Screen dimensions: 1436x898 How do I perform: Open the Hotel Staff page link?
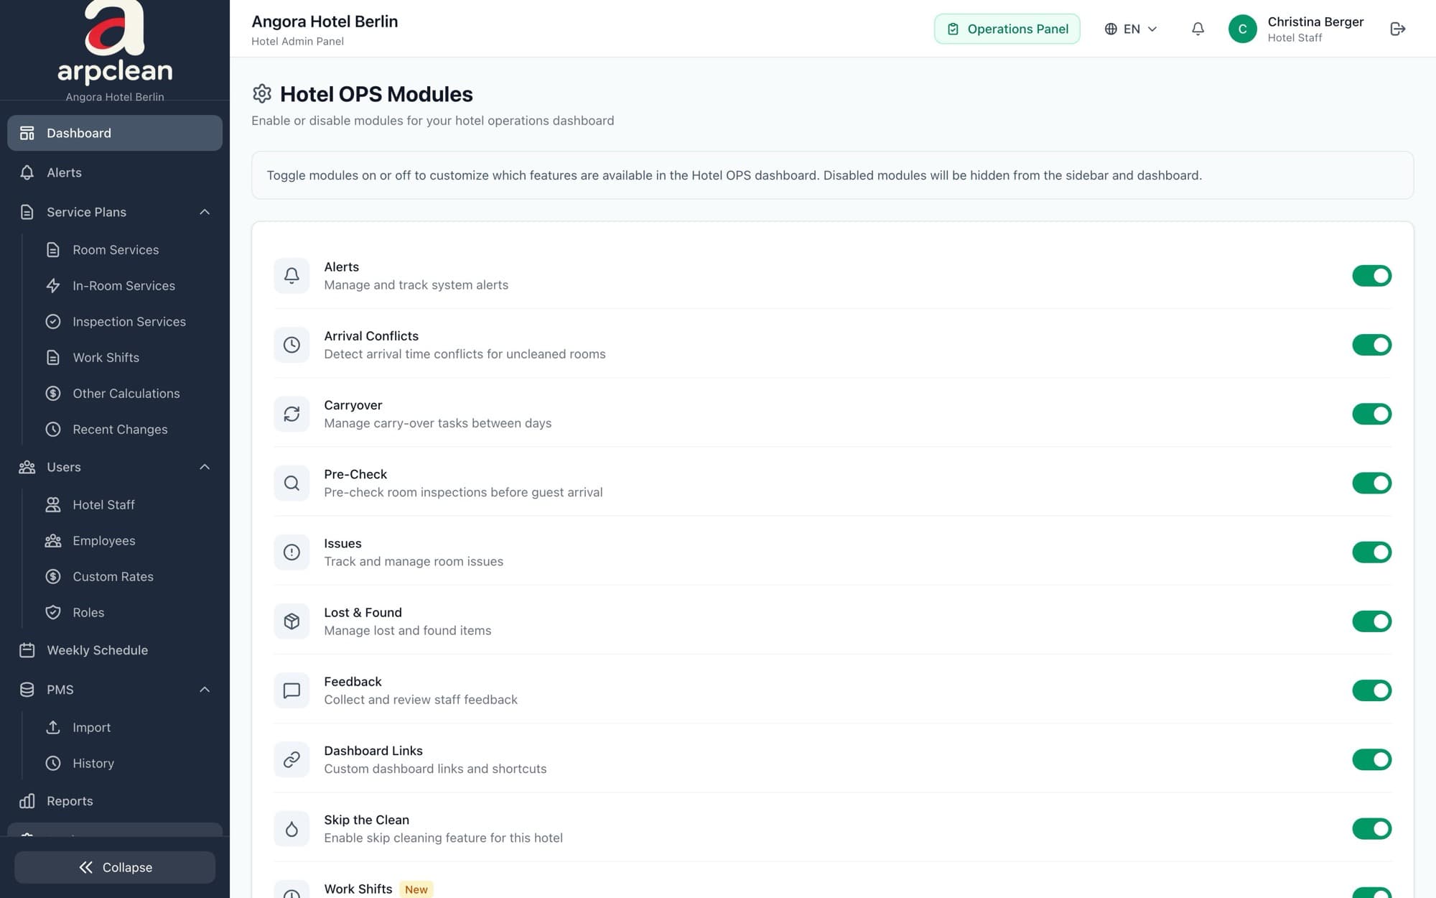(x=103, y=505)
